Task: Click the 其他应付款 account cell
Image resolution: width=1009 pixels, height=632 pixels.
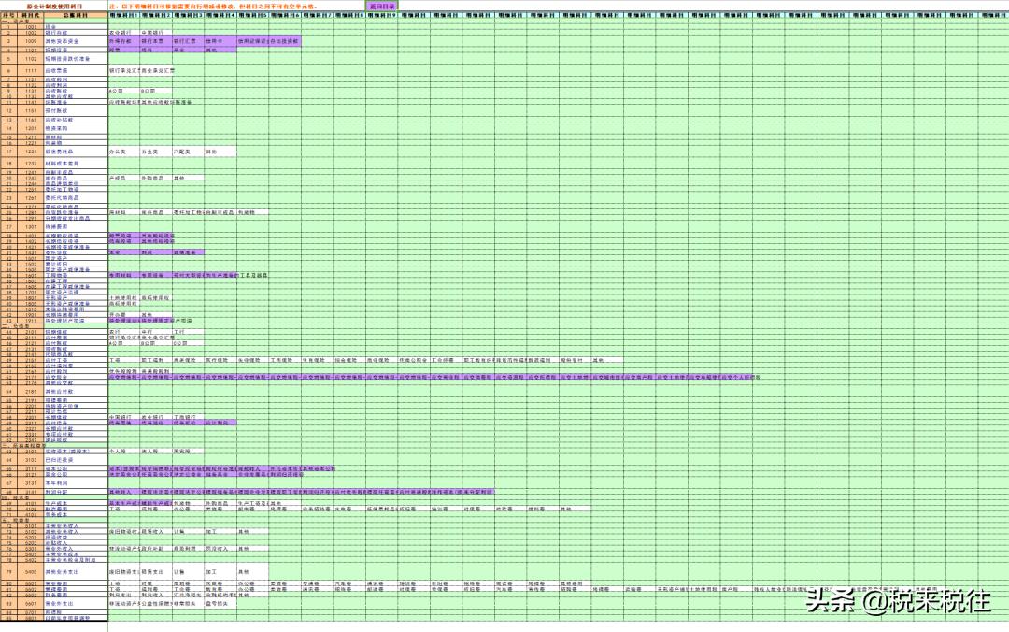Action: click(x=76, y=391)
